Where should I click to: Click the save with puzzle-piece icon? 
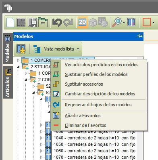tap(21, 22)
